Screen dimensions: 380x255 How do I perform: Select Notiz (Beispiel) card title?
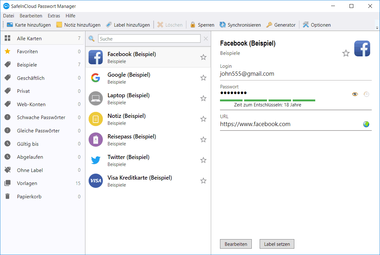click(126, 116)
